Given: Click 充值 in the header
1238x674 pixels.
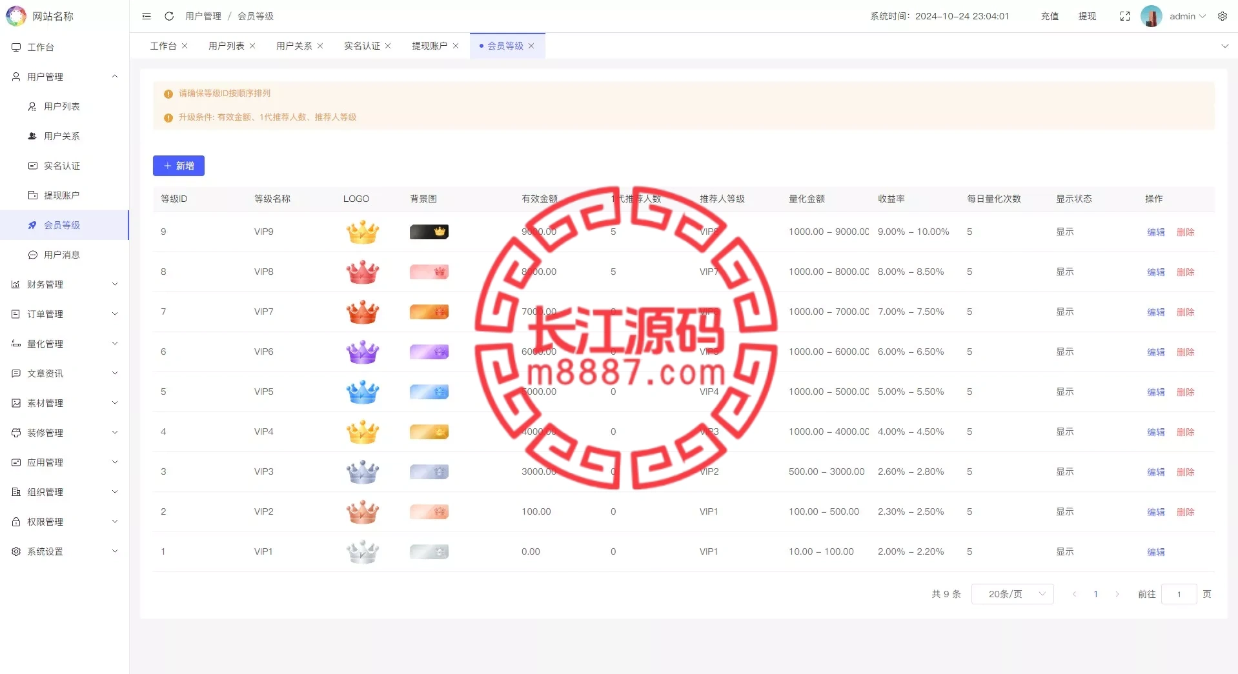Looking at the screenshot, I should tap(1050, 16).
